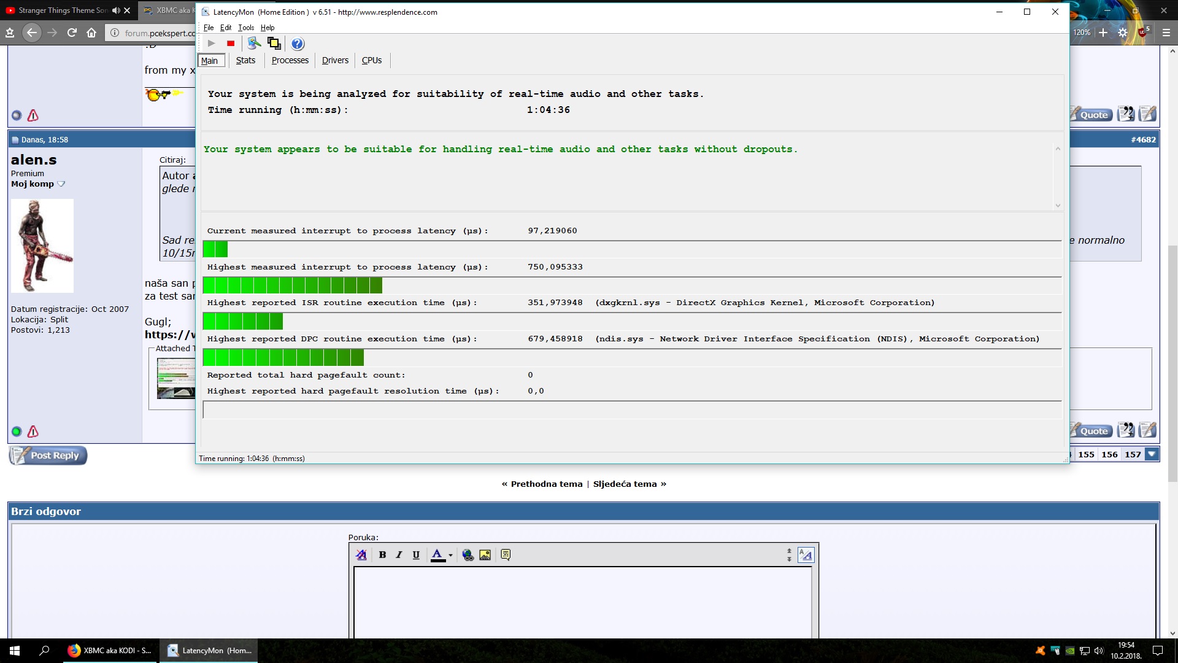Click the LatencyMon help question icon
This screenshot has height=663, width=1178.
tap(298, 44)
